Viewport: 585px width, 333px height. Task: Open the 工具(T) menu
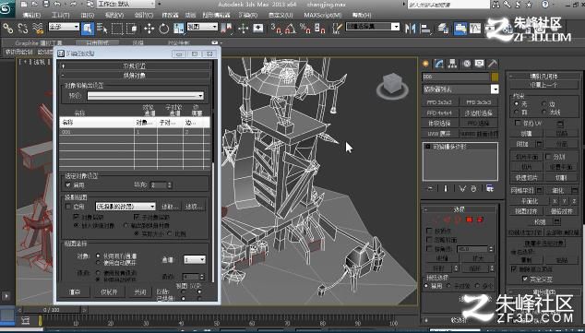point(61,16)
